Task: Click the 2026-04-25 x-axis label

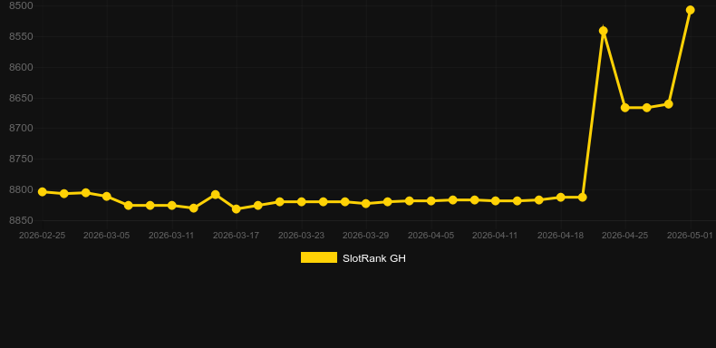Action: 625,236
